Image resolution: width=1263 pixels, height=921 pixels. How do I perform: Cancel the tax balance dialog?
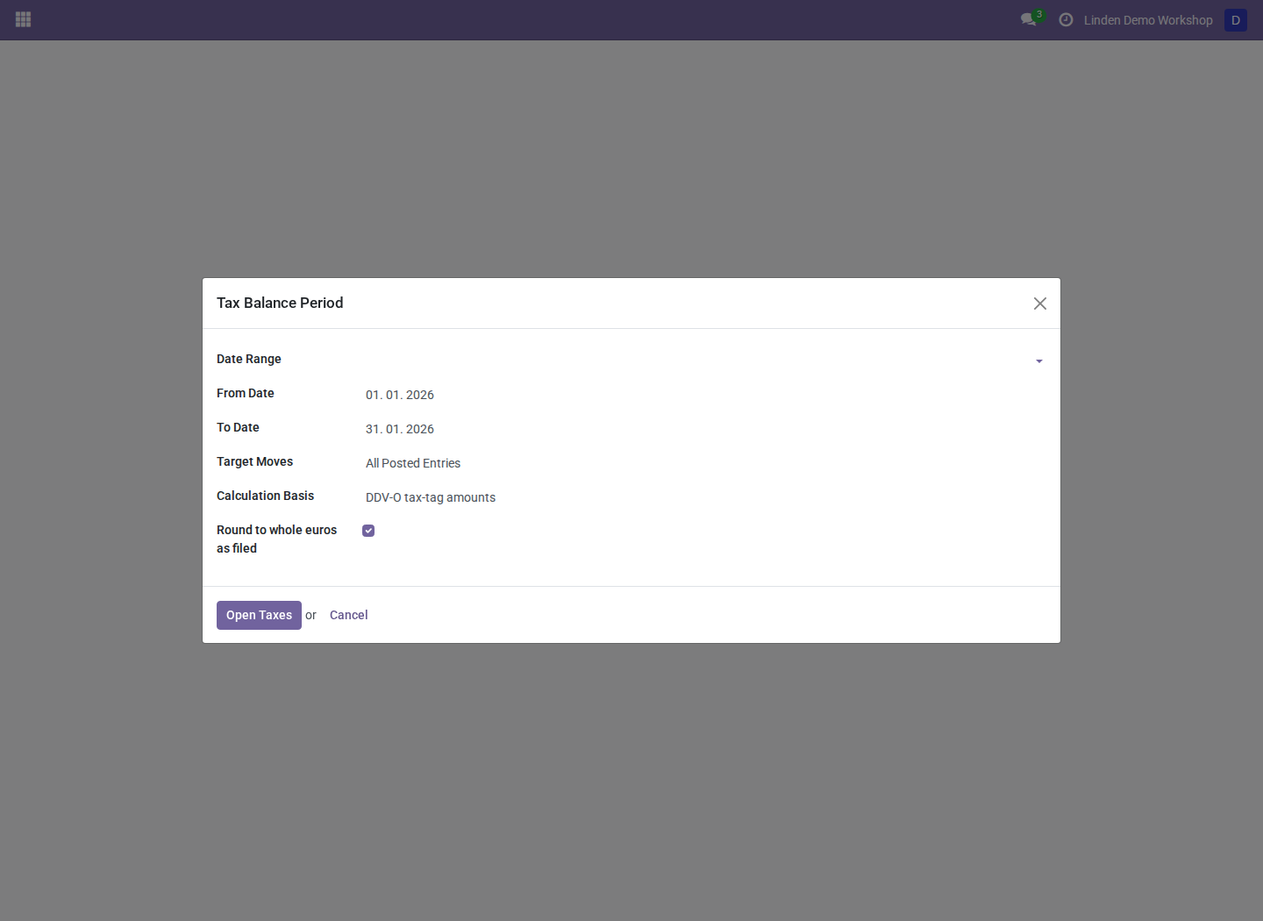(x=348, y=615)
